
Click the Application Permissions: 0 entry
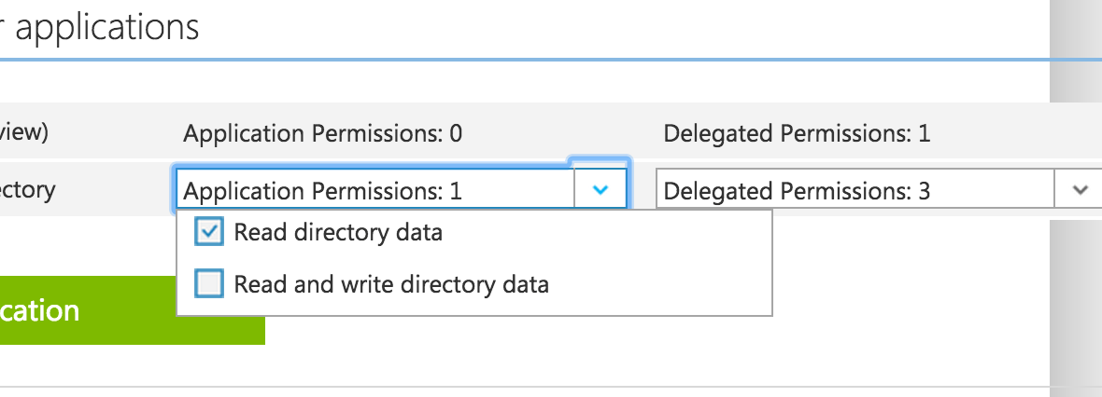click(x=323, y=134)
